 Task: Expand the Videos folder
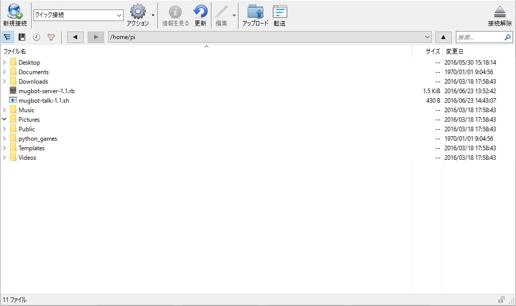5,158
